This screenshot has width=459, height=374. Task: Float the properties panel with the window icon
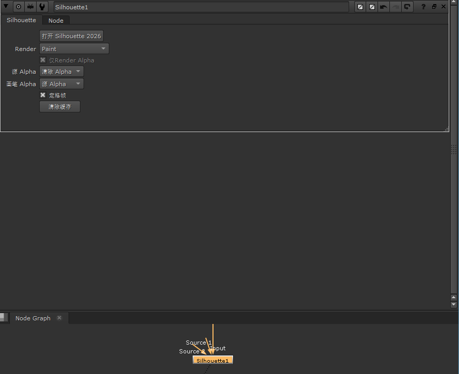(x=434, y=6)
